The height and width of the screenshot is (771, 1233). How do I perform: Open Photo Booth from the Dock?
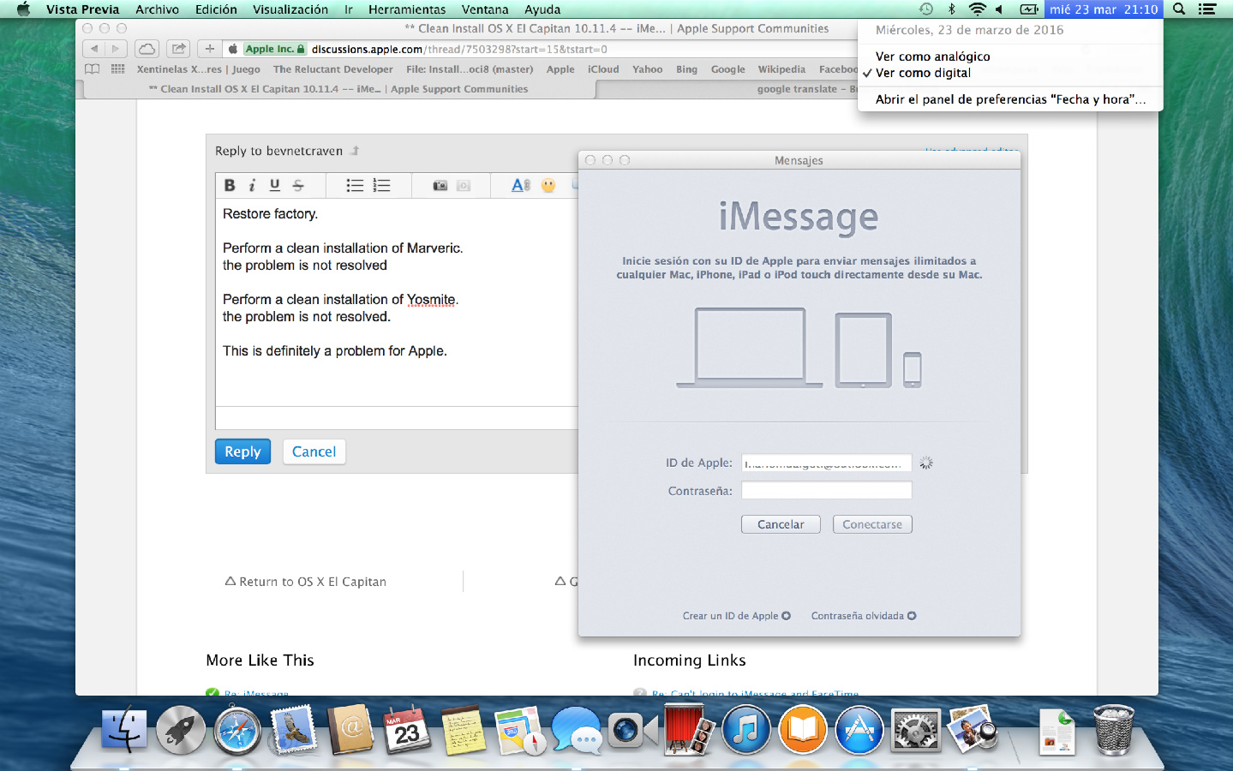690,730
